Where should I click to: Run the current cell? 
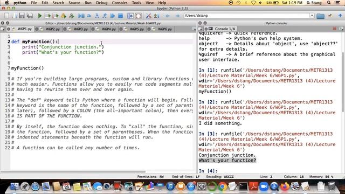pos(47,16)
